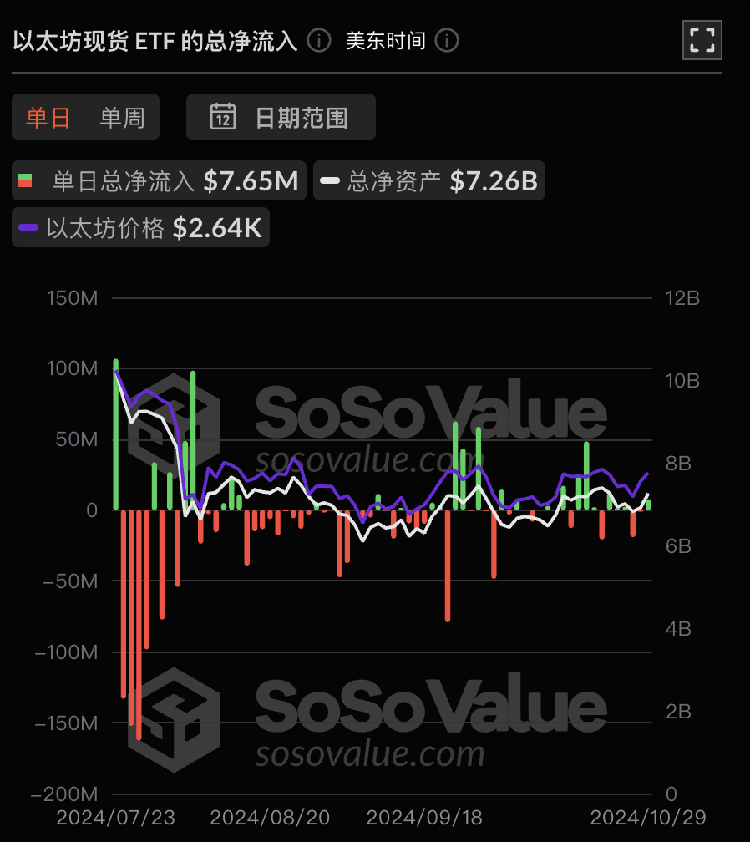Viewport: 750px width, 842px height.
Task: Click the 12B right axis label
Action: tap(682, 298)
